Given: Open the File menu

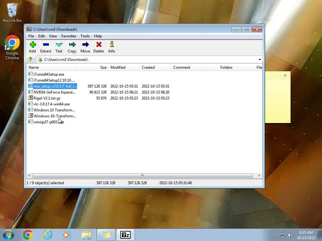Looking at the screenshot, I should [x=31, y=36].
